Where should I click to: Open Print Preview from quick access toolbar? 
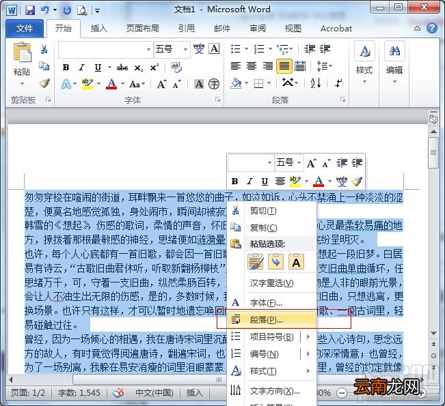pos(82,10)
